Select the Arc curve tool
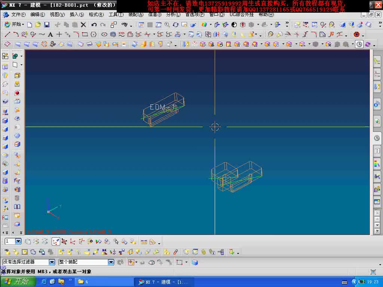Viewport: 383px width, 287px height. pos(16,34)
